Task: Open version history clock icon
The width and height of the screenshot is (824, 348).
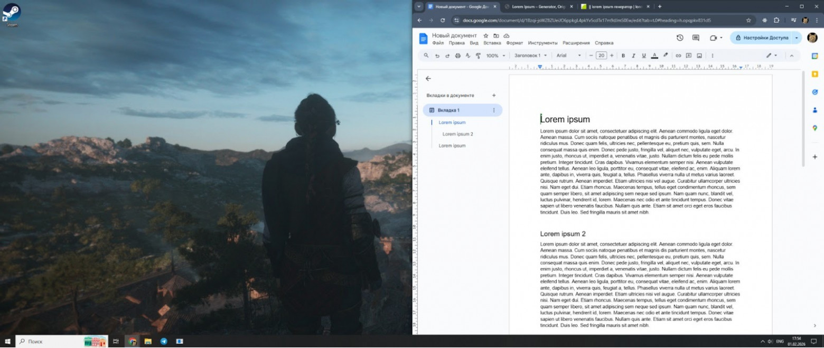Action: click(680, 38)
